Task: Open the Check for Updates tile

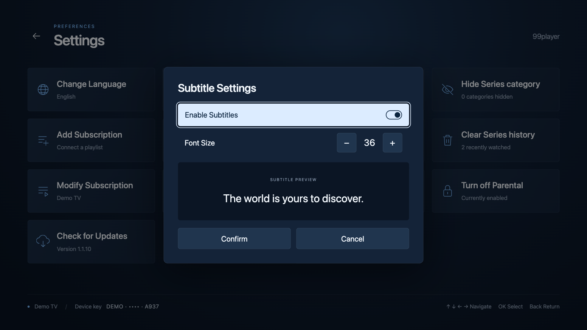Action: coord(91,242)
